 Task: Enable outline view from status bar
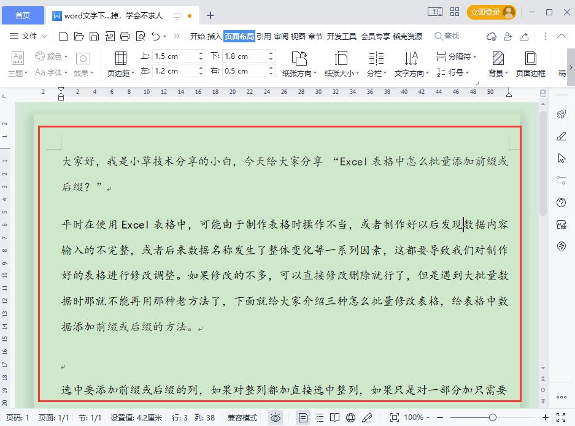318,417
